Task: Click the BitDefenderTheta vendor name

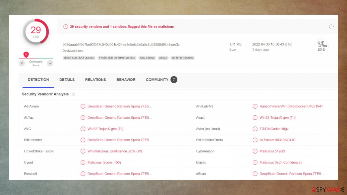Action: tap(209, 140)
